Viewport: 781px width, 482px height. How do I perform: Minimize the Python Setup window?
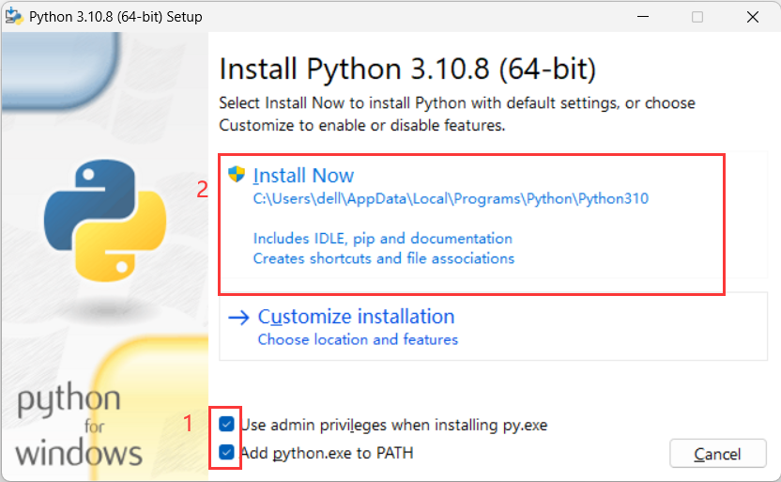644,17
